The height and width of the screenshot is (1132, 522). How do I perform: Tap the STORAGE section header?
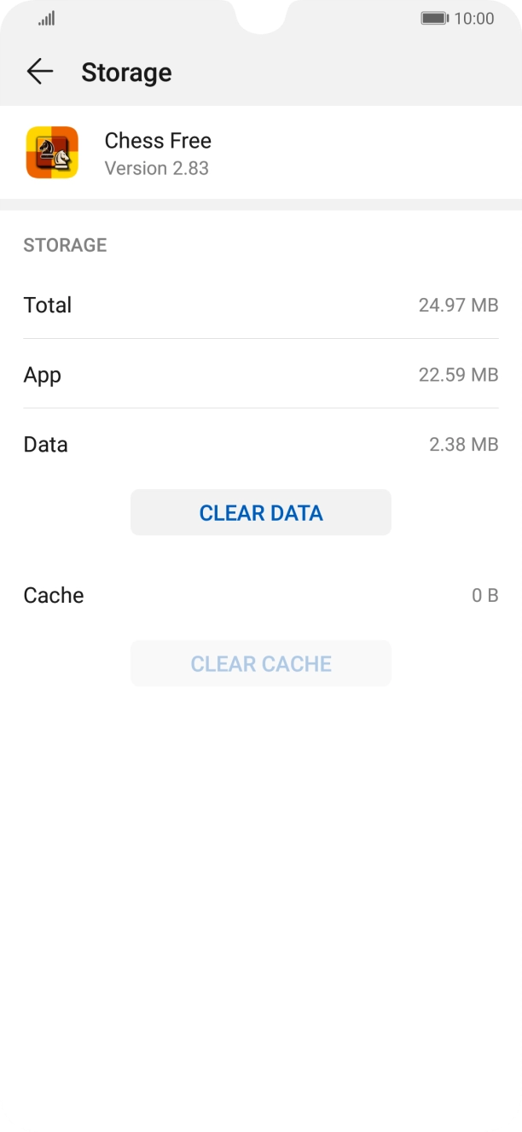(x=65, y=245)
